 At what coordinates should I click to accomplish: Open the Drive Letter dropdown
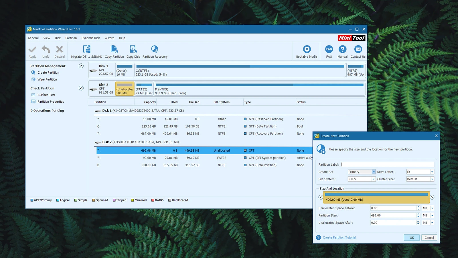pyautogui.click(x=432, y=172)
